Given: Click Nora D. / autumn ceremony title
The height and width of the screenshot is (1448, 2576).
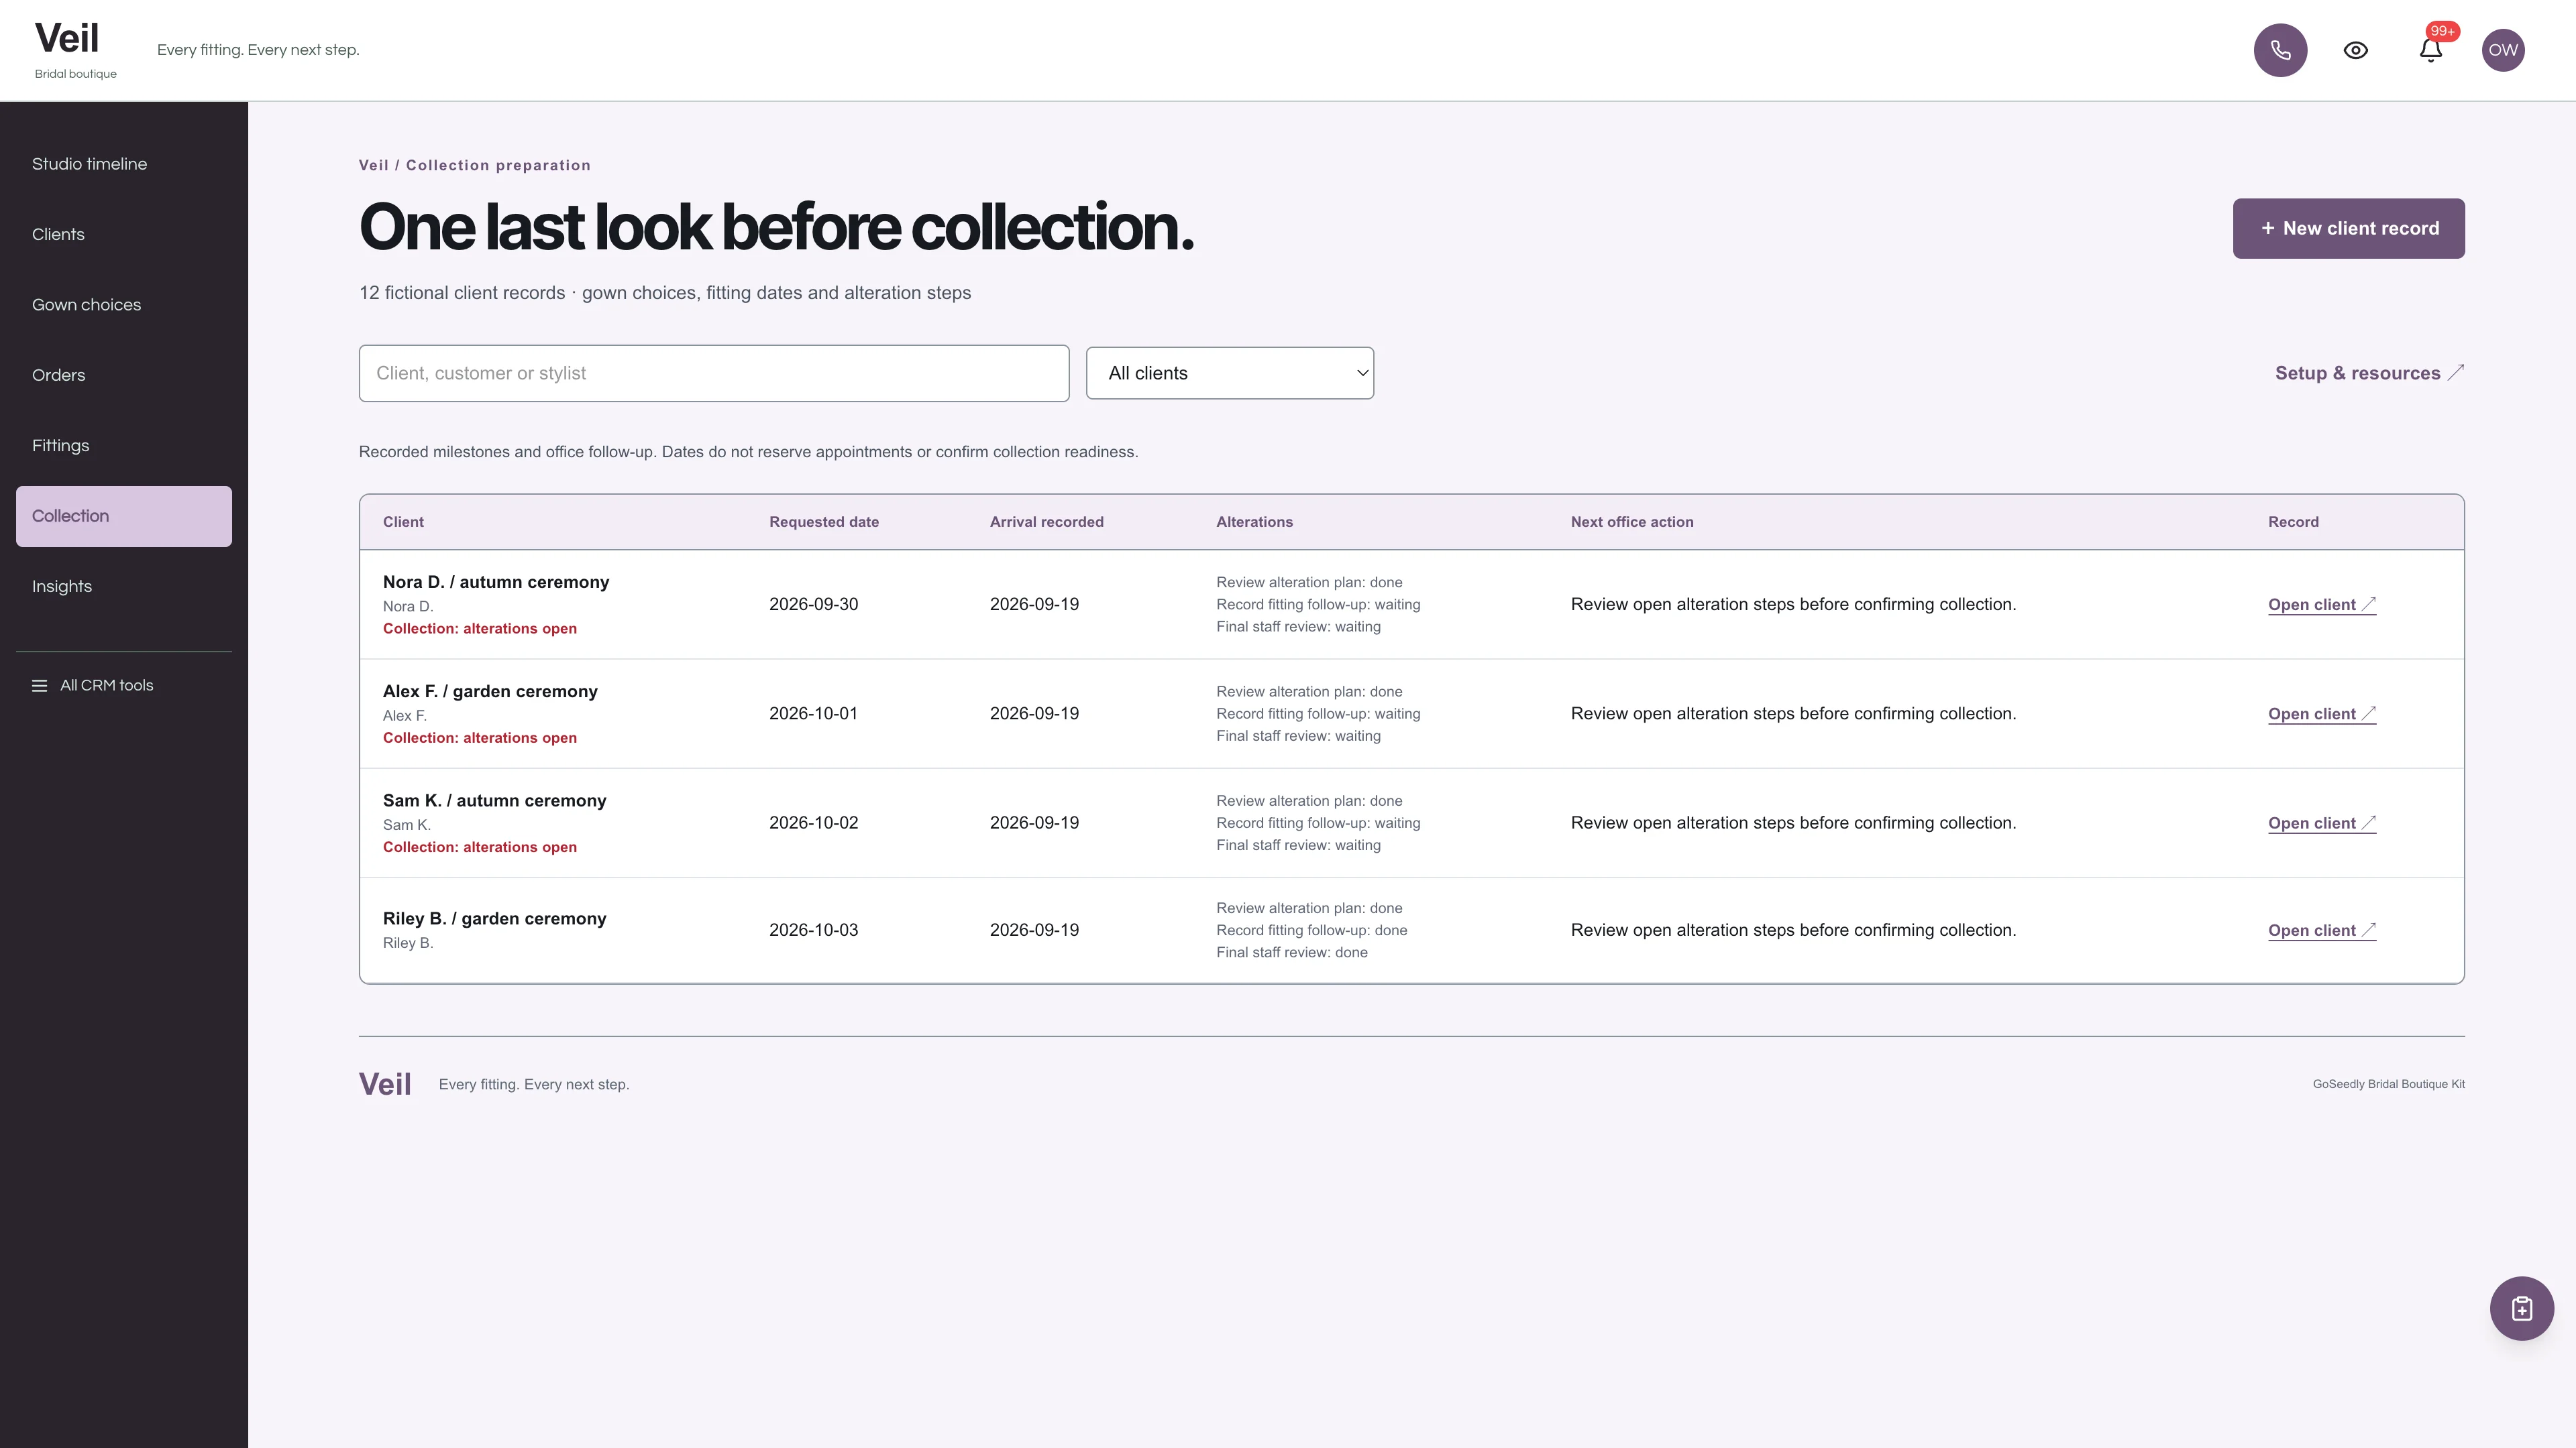Looking at the screenshot, I should point(496,582).
